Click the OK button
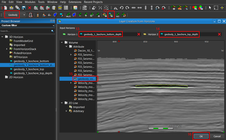This screenshot has height=140, width=226. [x=201, y=136]
